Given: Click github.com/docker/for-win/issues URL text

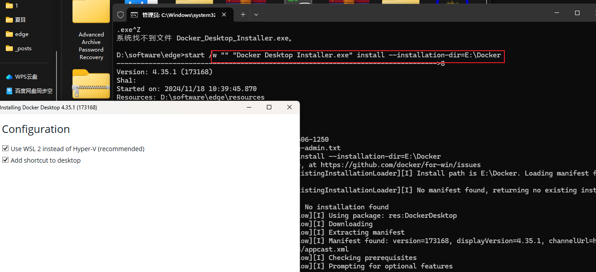Looking at the screenshot, I should (401, 164).
